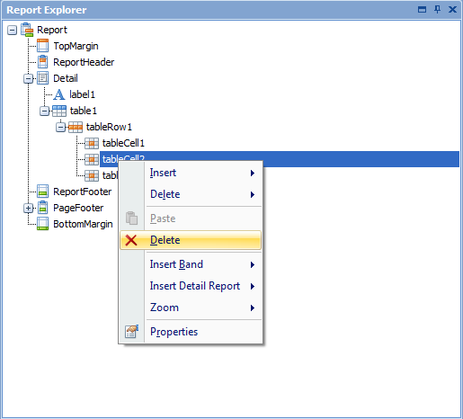Click the Report root node icon
Viewport: 463px width, 419px height.
coord(27,30)
